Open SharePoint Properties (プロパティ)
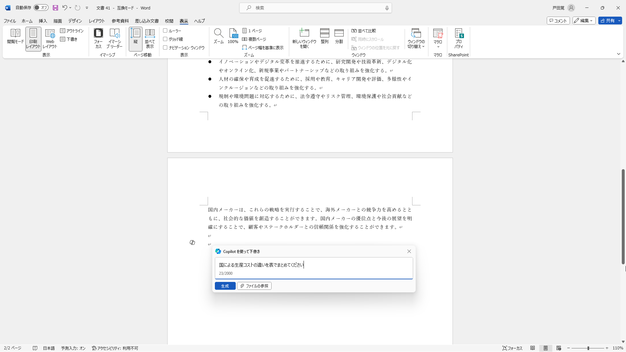 tap(459, 39)
